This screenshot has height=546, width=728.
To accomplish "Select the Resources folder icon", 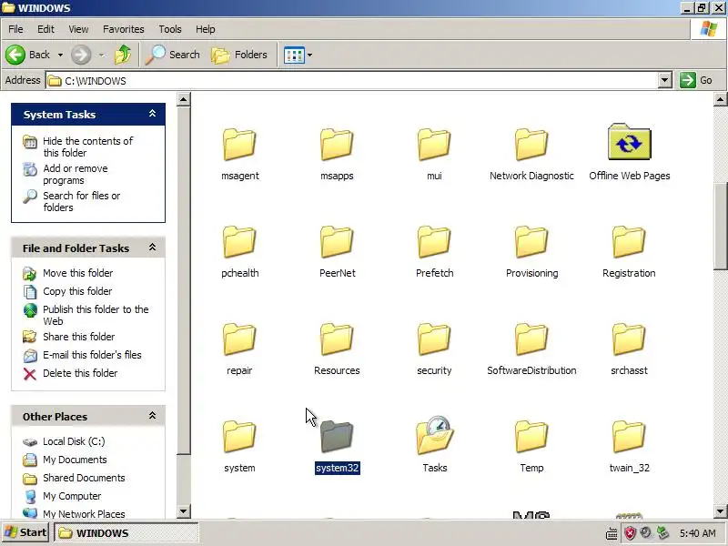I will point(337,339).
